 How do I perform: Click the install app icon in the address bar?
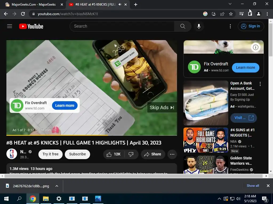click(x=214, y=14)
